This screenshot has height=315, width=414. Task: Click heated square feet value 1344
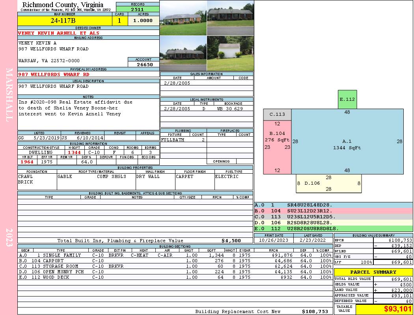[x=74, y=152]
